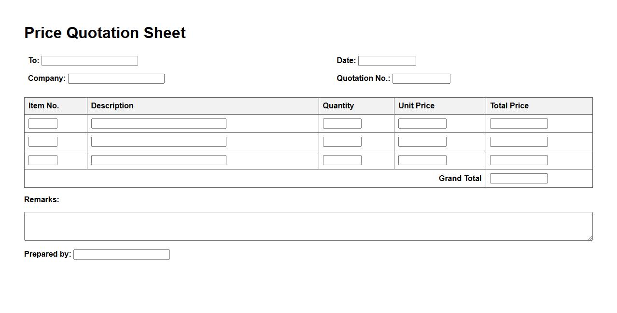Select the Quotation No. field
Viewport: 617px width, 313px height.
point(421,78)
